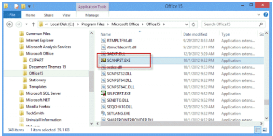Click the navigation pane scroll-up arrow
273x136 pixels.
[91, 33]
